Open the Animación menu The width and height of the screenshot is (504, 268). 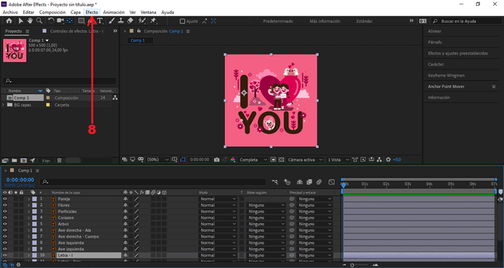pyautogui.click(x=113, y=12)
